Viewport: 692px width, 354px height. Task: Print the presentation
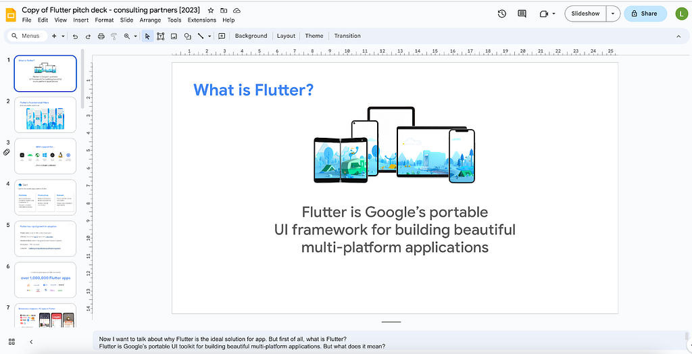(101, 36)
